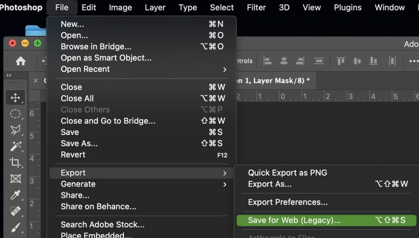Open the Image menu
419x238 pixels.
pos(120,7)
